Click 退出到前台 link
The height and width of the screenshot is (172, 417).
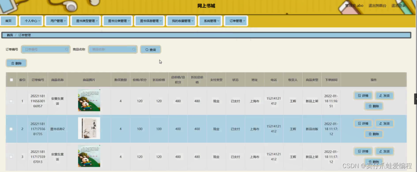coord(377,6)
